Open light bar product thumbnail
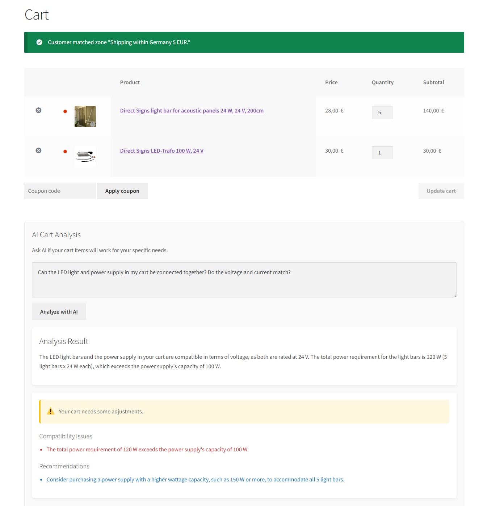Image resolution: width=483 pixels, height=506 pixels. 85,116
